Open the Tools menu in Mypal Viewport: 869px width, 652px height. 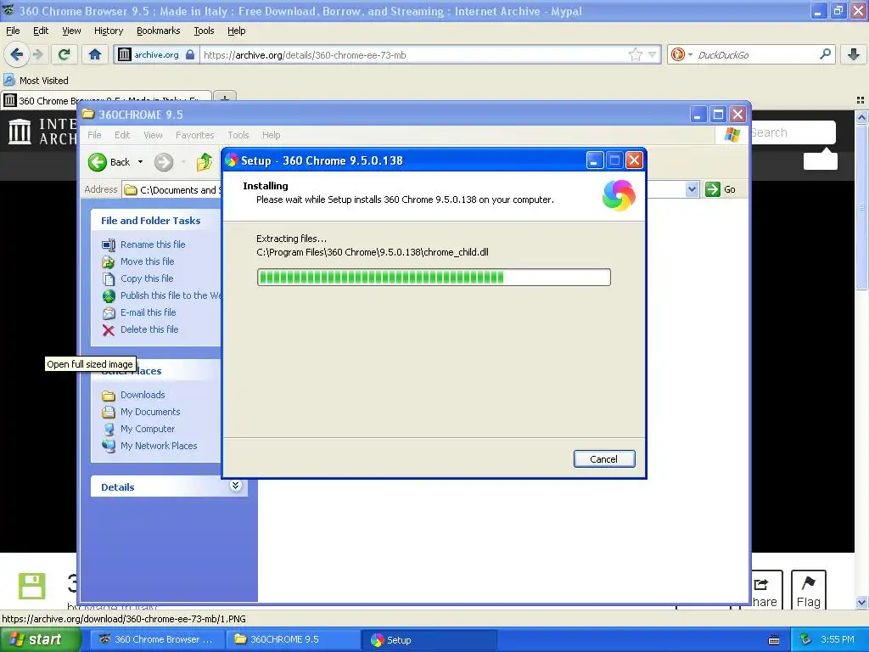(x=204, y=31)
